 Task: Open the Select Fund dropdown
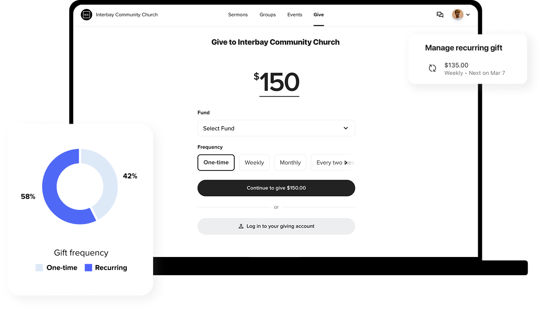(276, 128)
